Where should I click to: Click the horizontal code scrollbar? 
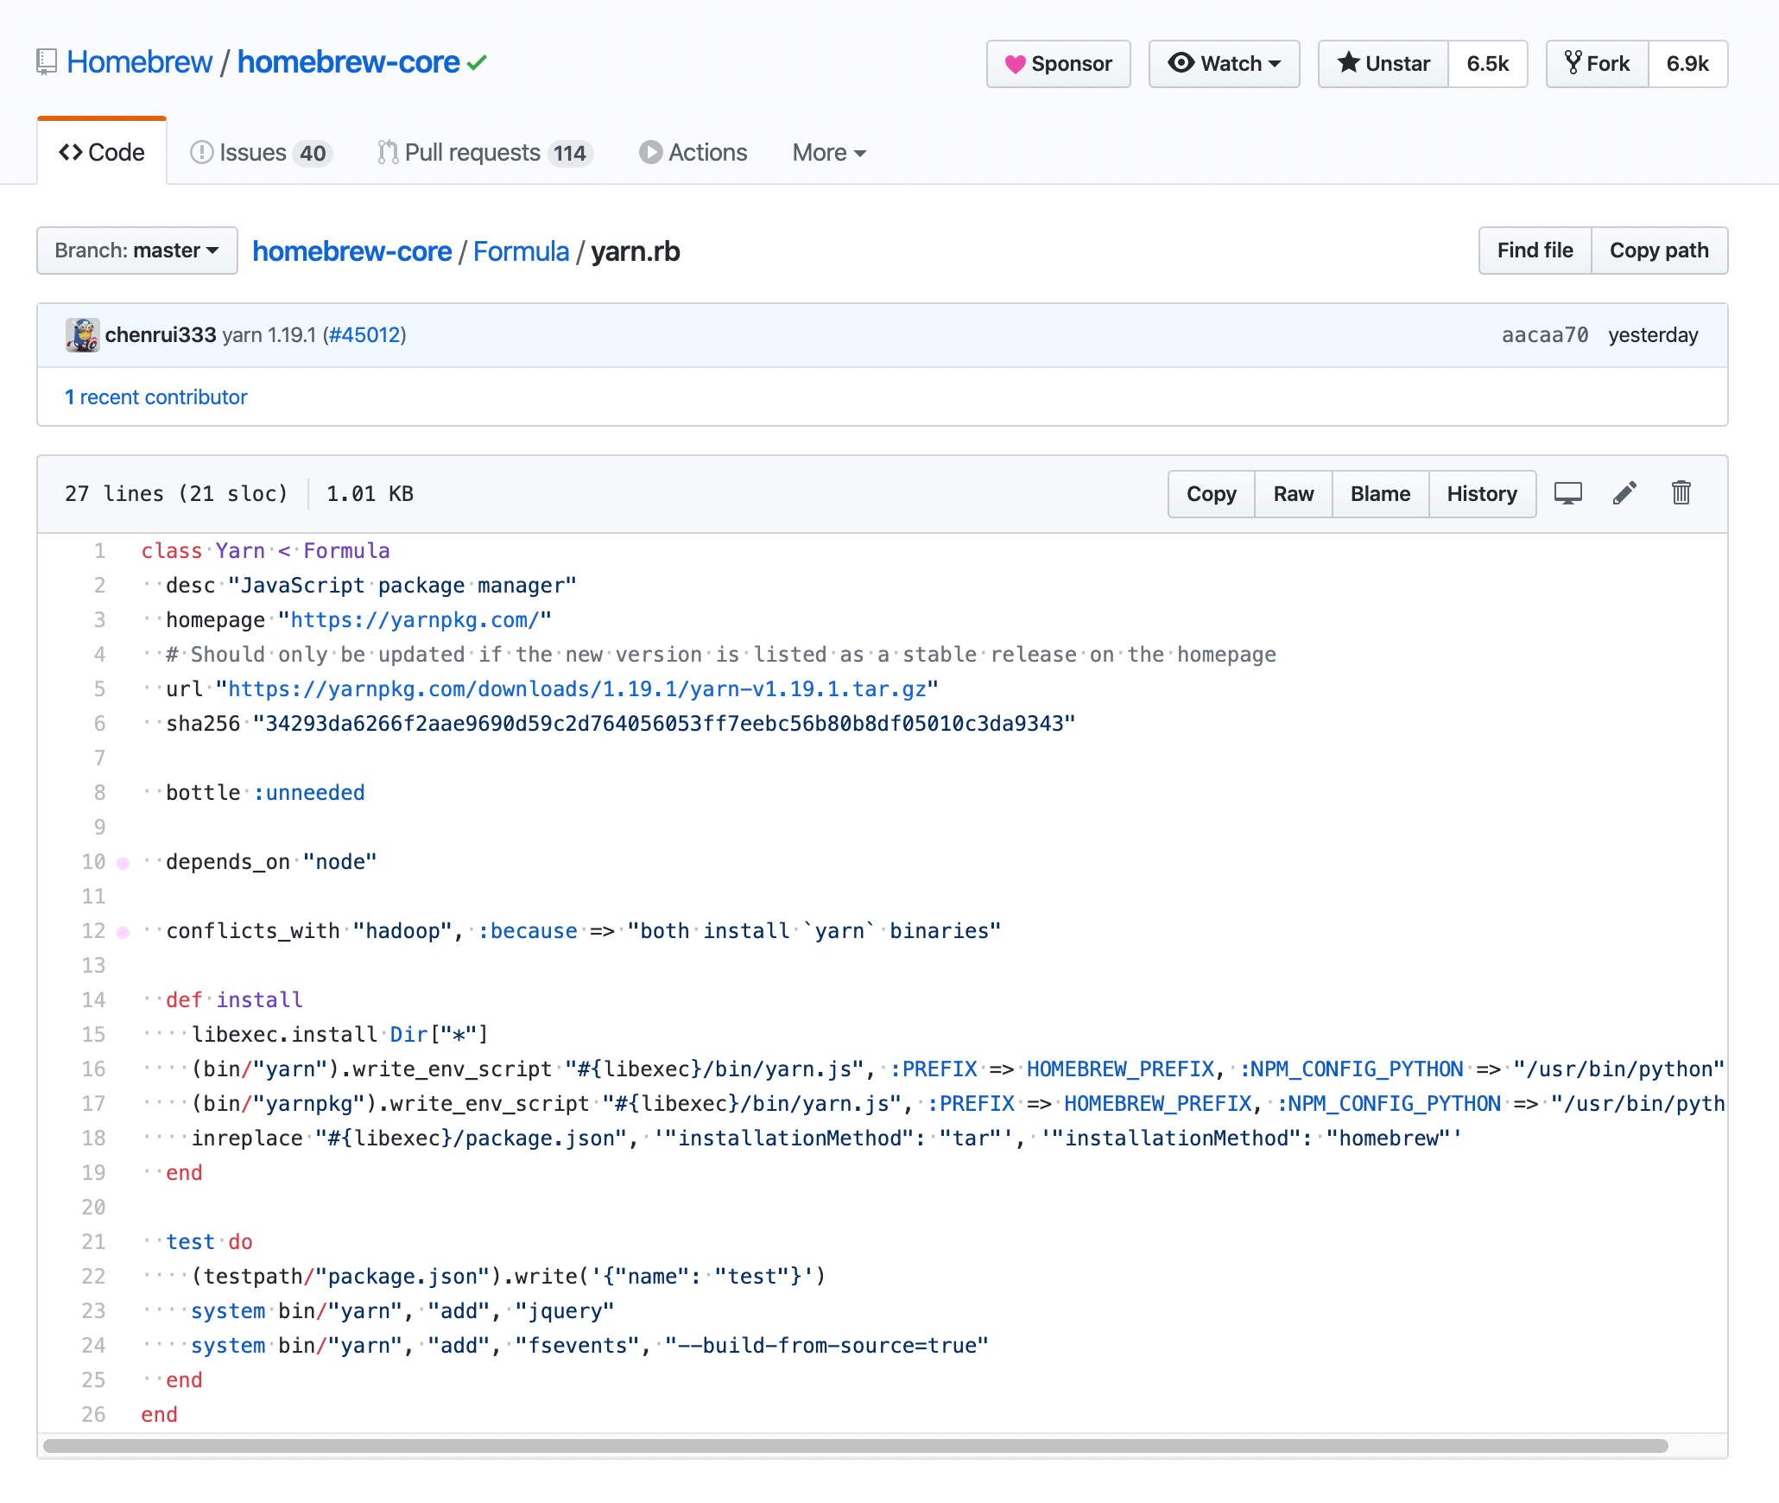[x=855, y=1446]
